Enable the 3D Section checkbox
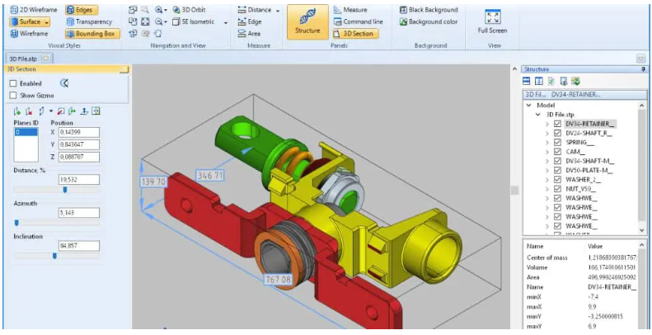The image size is (652, 335). coord(13,83)
